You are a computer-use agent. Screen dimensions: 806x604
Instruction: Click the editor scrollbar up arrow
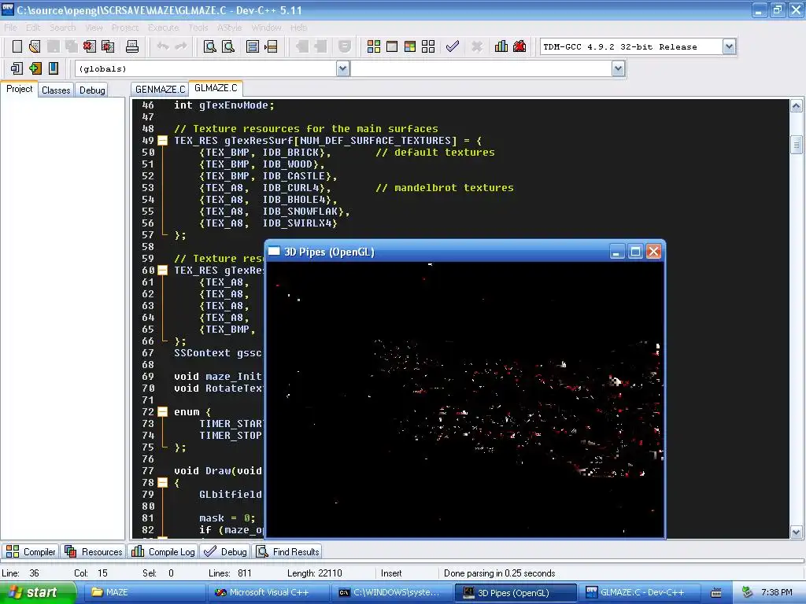tap(797, 106)
